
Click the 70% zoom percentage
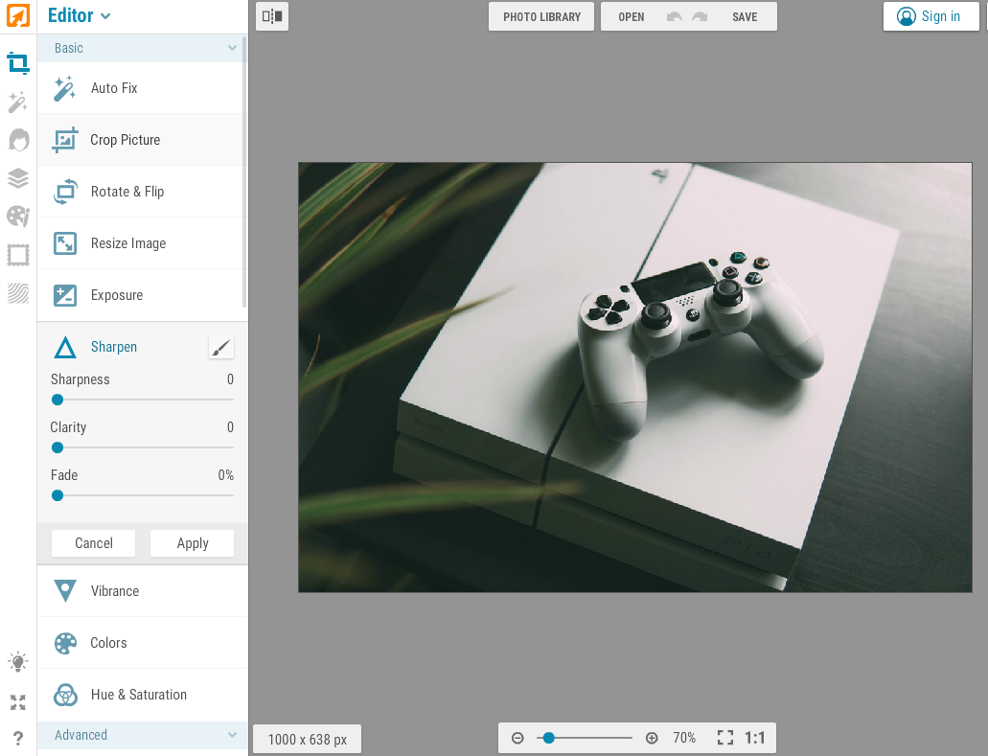click(684, 738)
